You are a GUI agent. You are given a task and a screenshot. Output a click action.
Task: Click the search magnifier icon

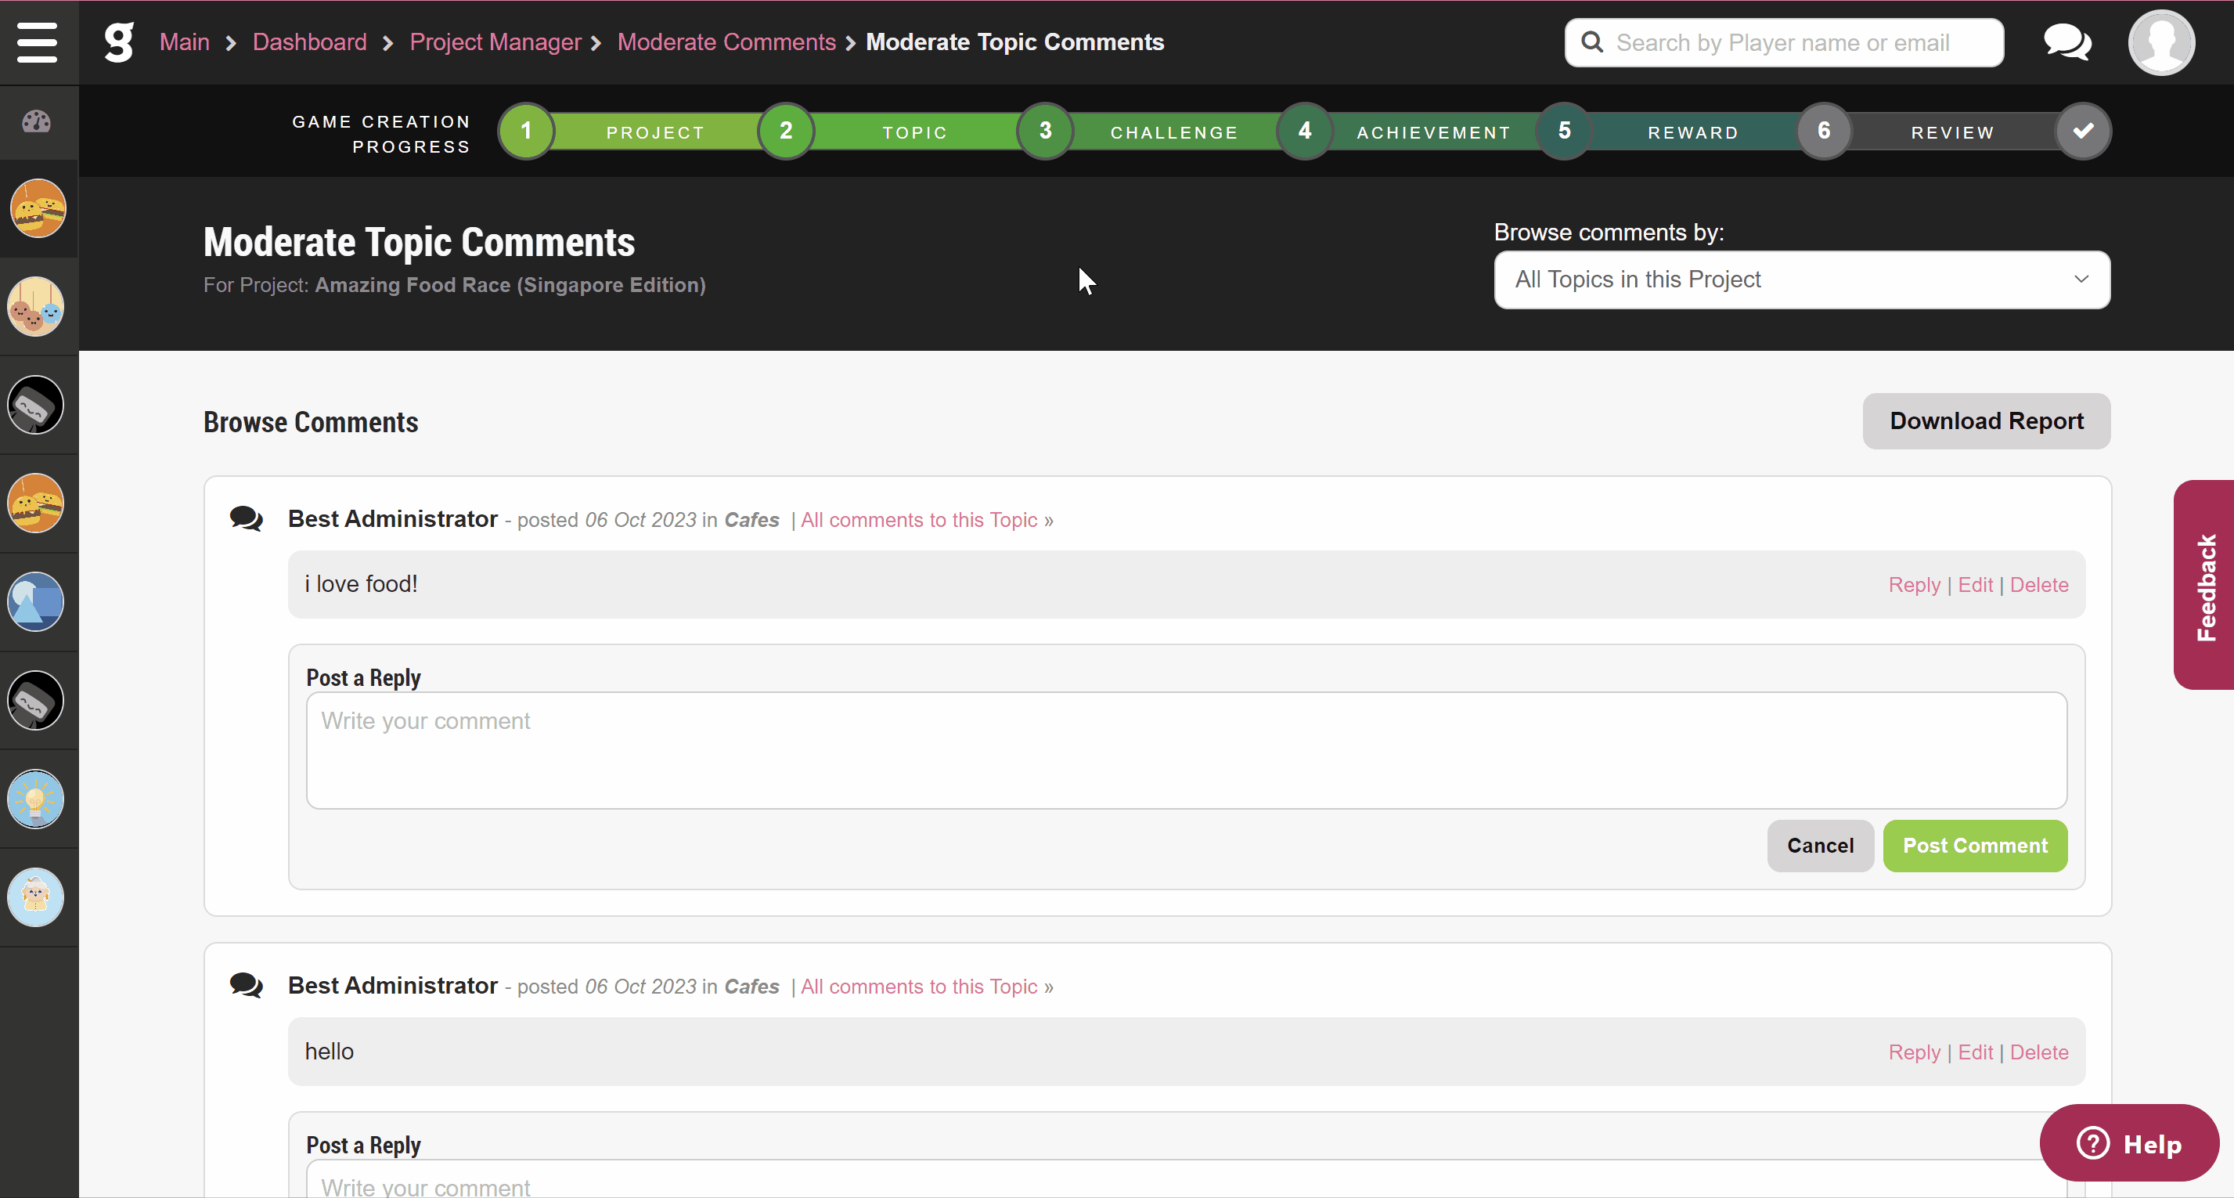tap(1592, 41)
